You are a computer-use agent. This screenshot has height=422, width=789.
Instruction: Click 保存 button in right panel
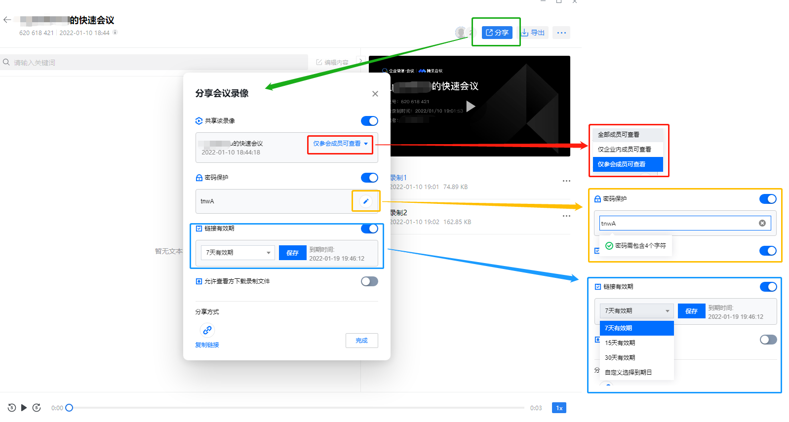pos(691,311)
